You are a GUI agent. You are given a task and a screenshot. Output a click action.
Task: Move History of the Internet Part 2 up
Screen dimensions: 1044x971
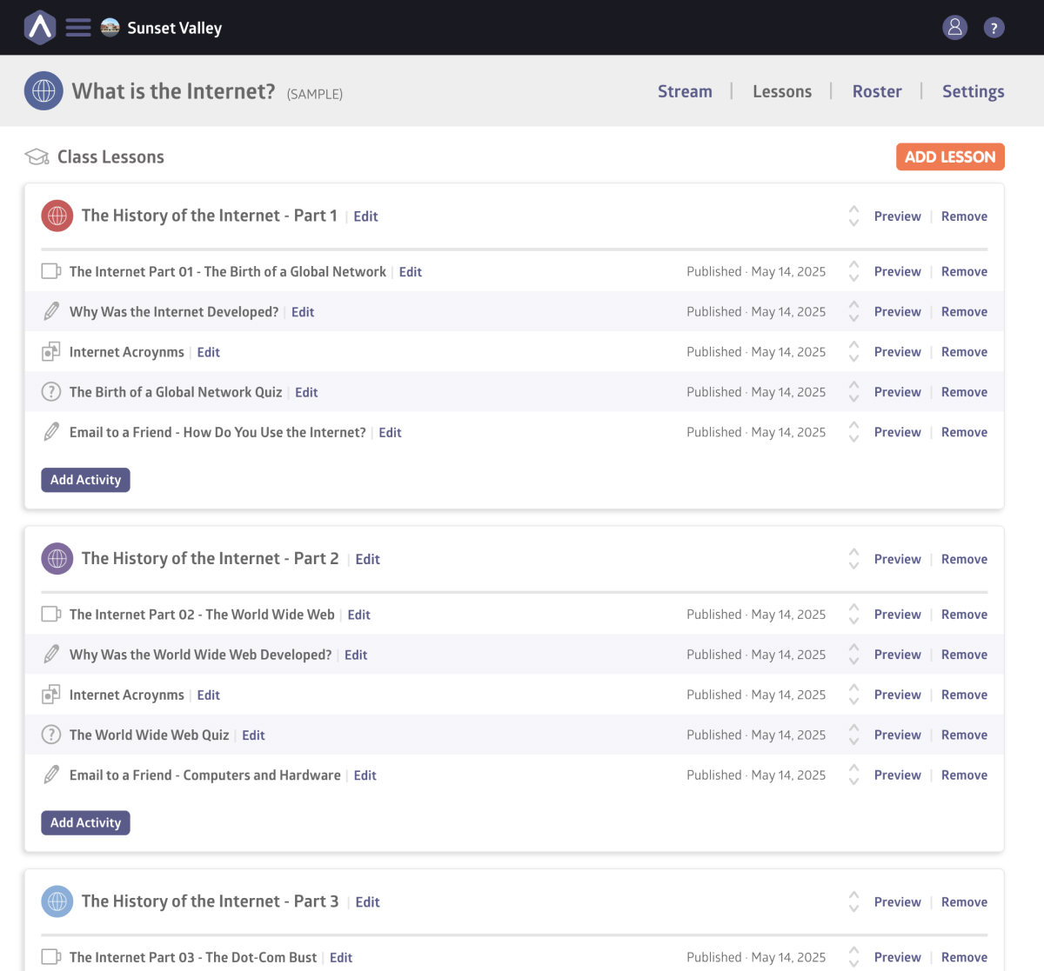[x=853, y=553]
